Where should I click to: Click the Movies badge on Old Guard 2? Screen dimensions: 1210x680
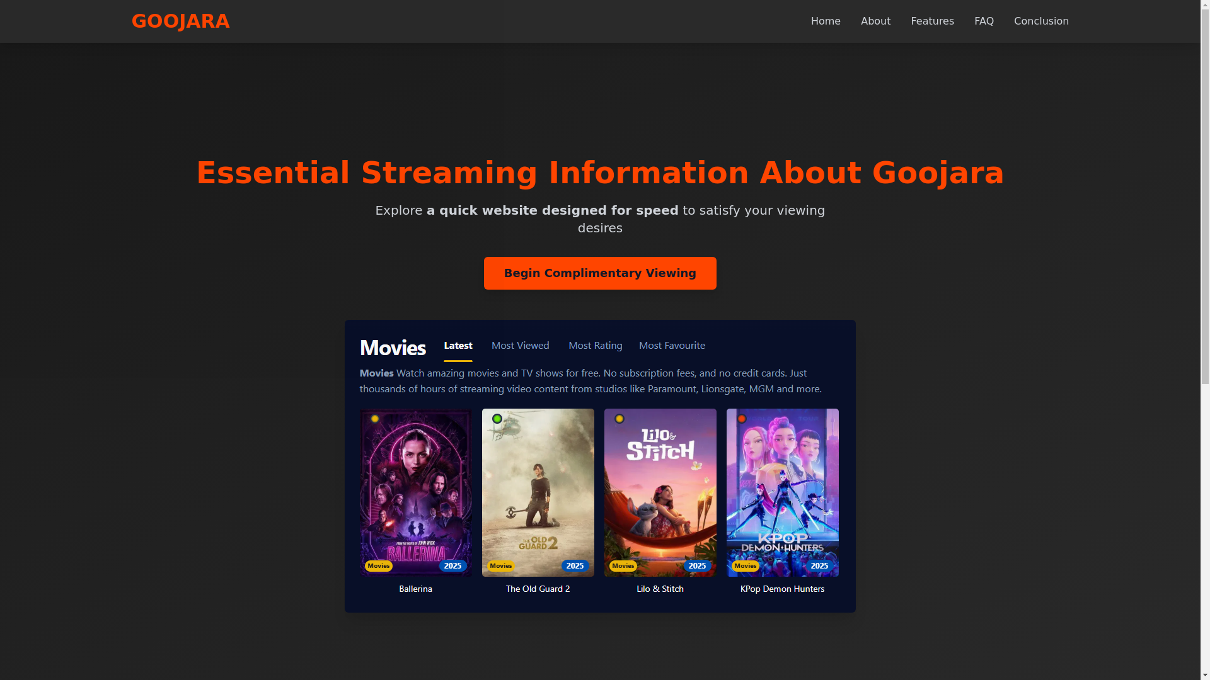click(501, 566)
